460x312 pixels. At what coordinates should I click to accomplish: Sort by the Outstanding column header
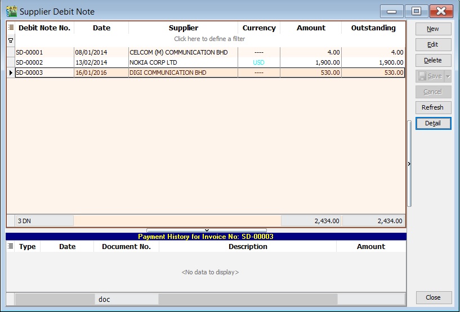point(373,28)
